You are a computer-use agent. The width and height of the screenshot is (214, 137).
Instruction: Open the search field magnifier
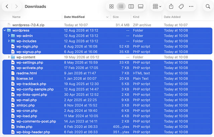pos(208,6)
